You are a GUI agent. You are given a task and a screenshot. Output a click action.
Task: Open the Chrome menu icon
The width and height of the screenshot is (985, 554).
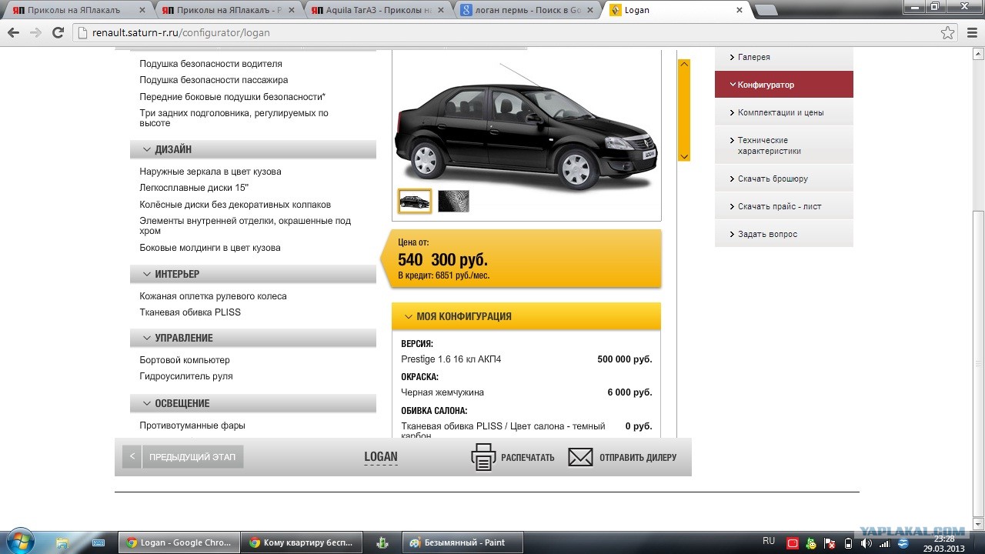point(970,33)
